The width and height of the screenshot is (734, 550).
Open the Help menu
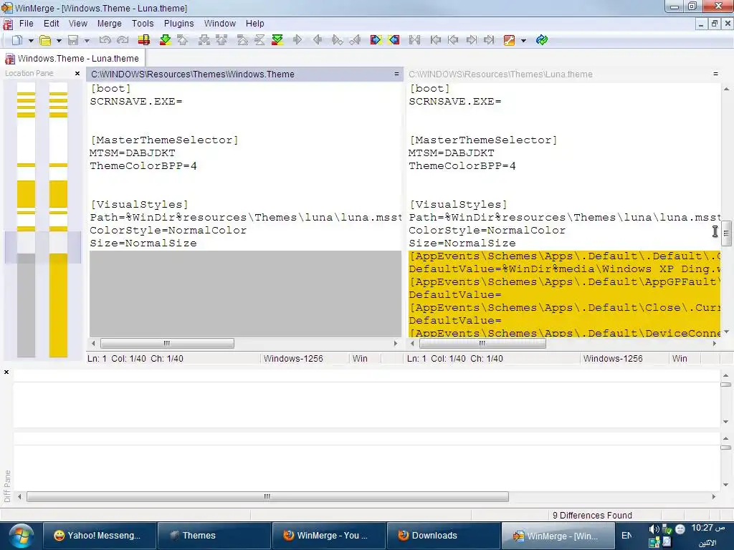254,24
